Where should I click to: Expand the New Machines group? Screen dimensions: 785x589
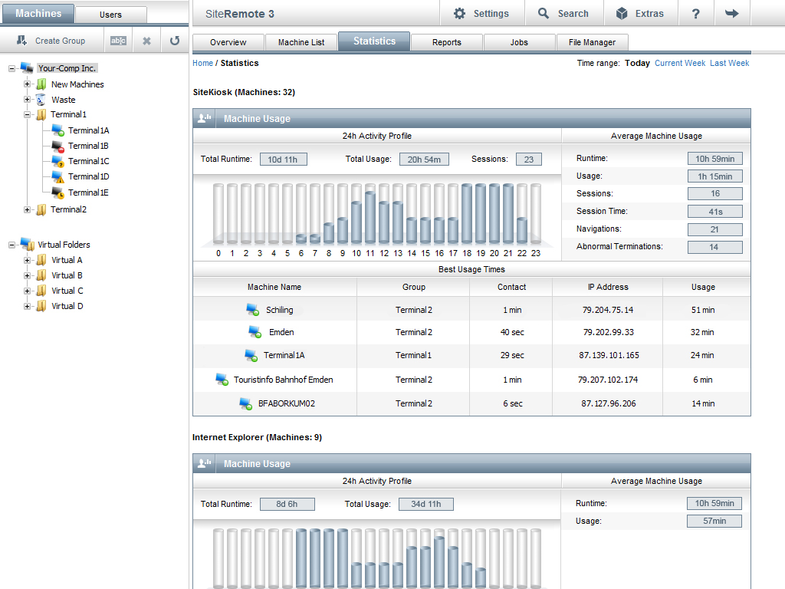tap(28, 84)
